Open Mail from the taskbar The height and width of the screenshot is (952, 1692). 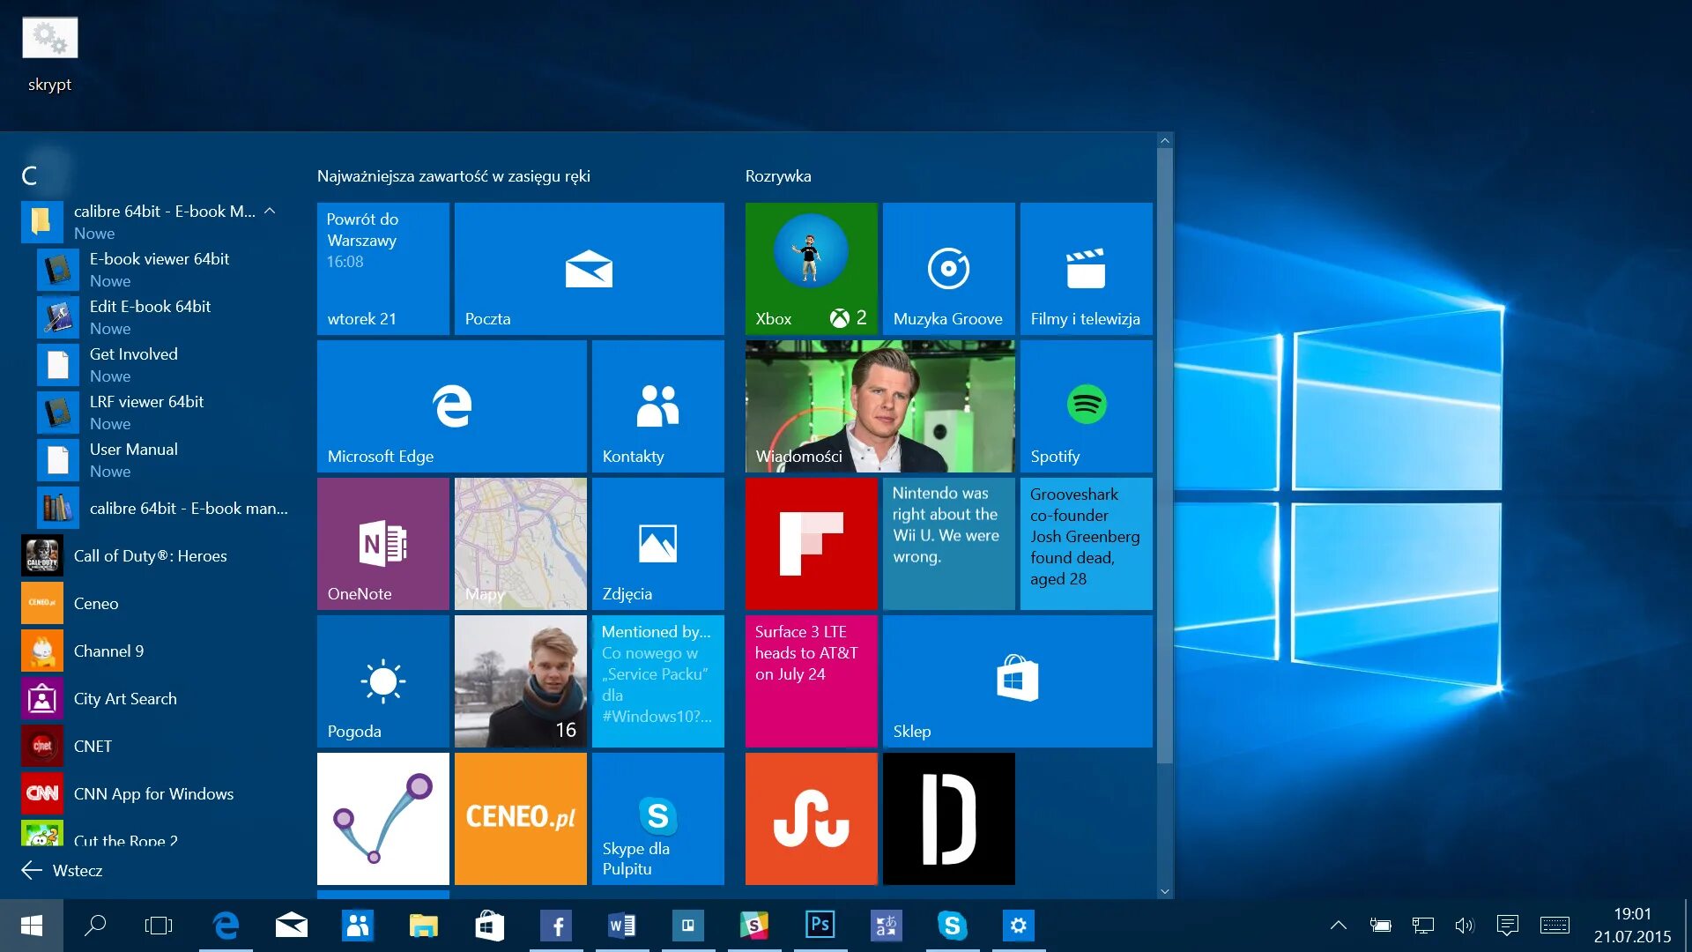point(291,926)
